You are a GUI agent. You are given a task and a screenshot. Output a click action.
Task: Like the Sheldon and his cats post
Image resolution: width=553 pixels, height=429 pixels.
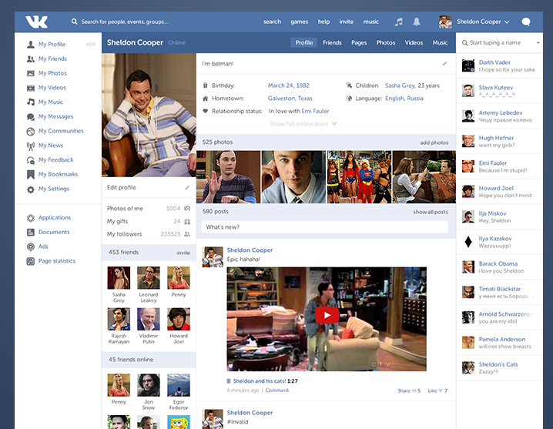[x=437, y=390]
